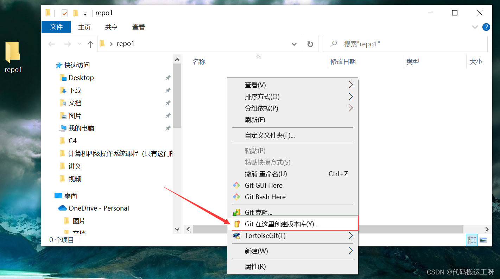Select 桌面 in navigation pane
The image size is (500, 279).
(71, 195)
